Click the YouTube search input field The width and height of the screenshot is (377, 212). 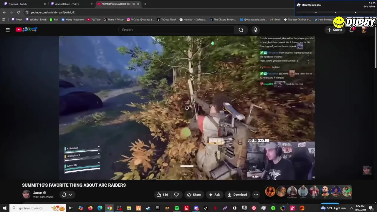[176, 30]
